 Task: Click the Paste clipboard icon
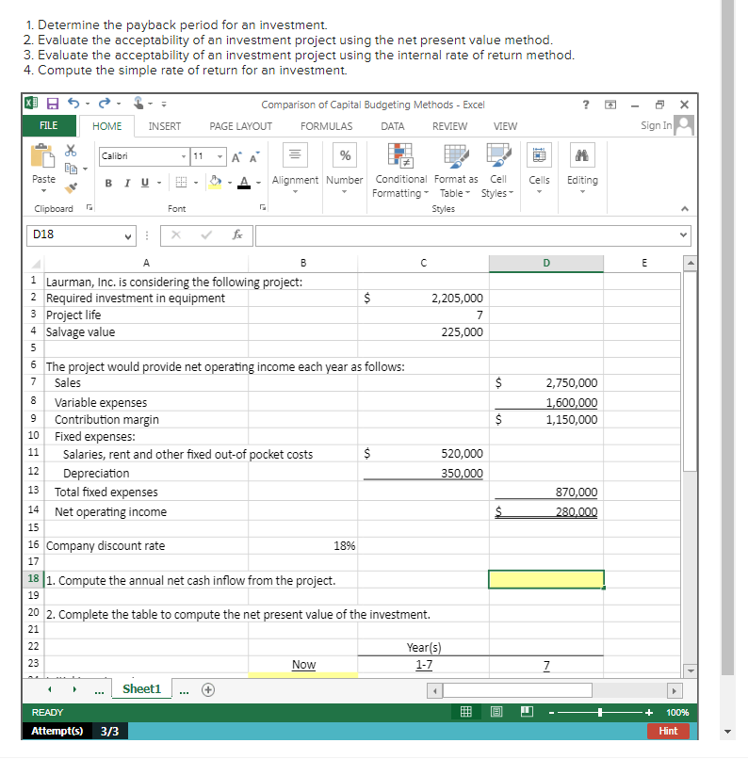pyautogui.click(x=42, y=156)
